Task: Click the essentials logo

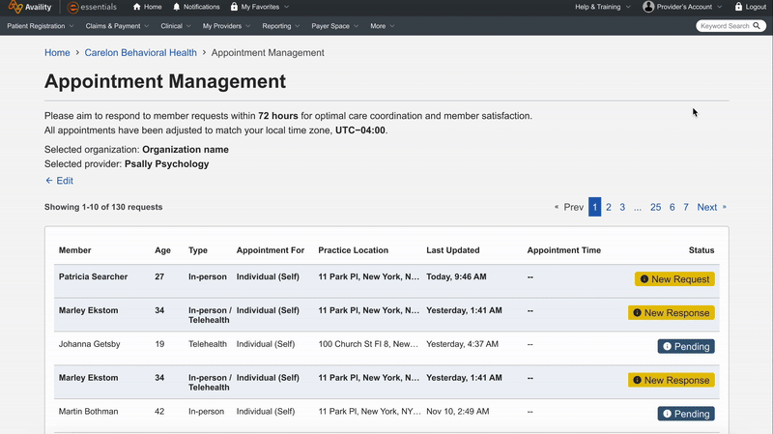Action: click(x=92, y=7)
